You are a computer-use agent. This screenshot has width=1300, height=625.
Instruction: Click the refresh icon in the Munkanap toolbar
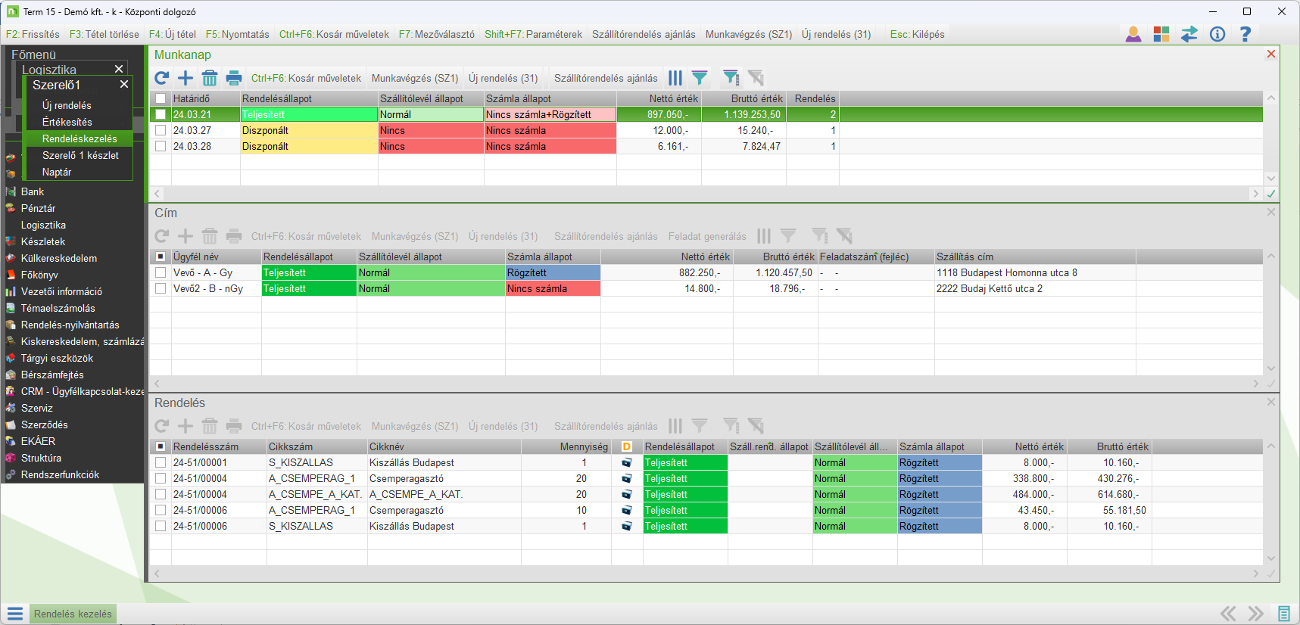coord(162,78)
